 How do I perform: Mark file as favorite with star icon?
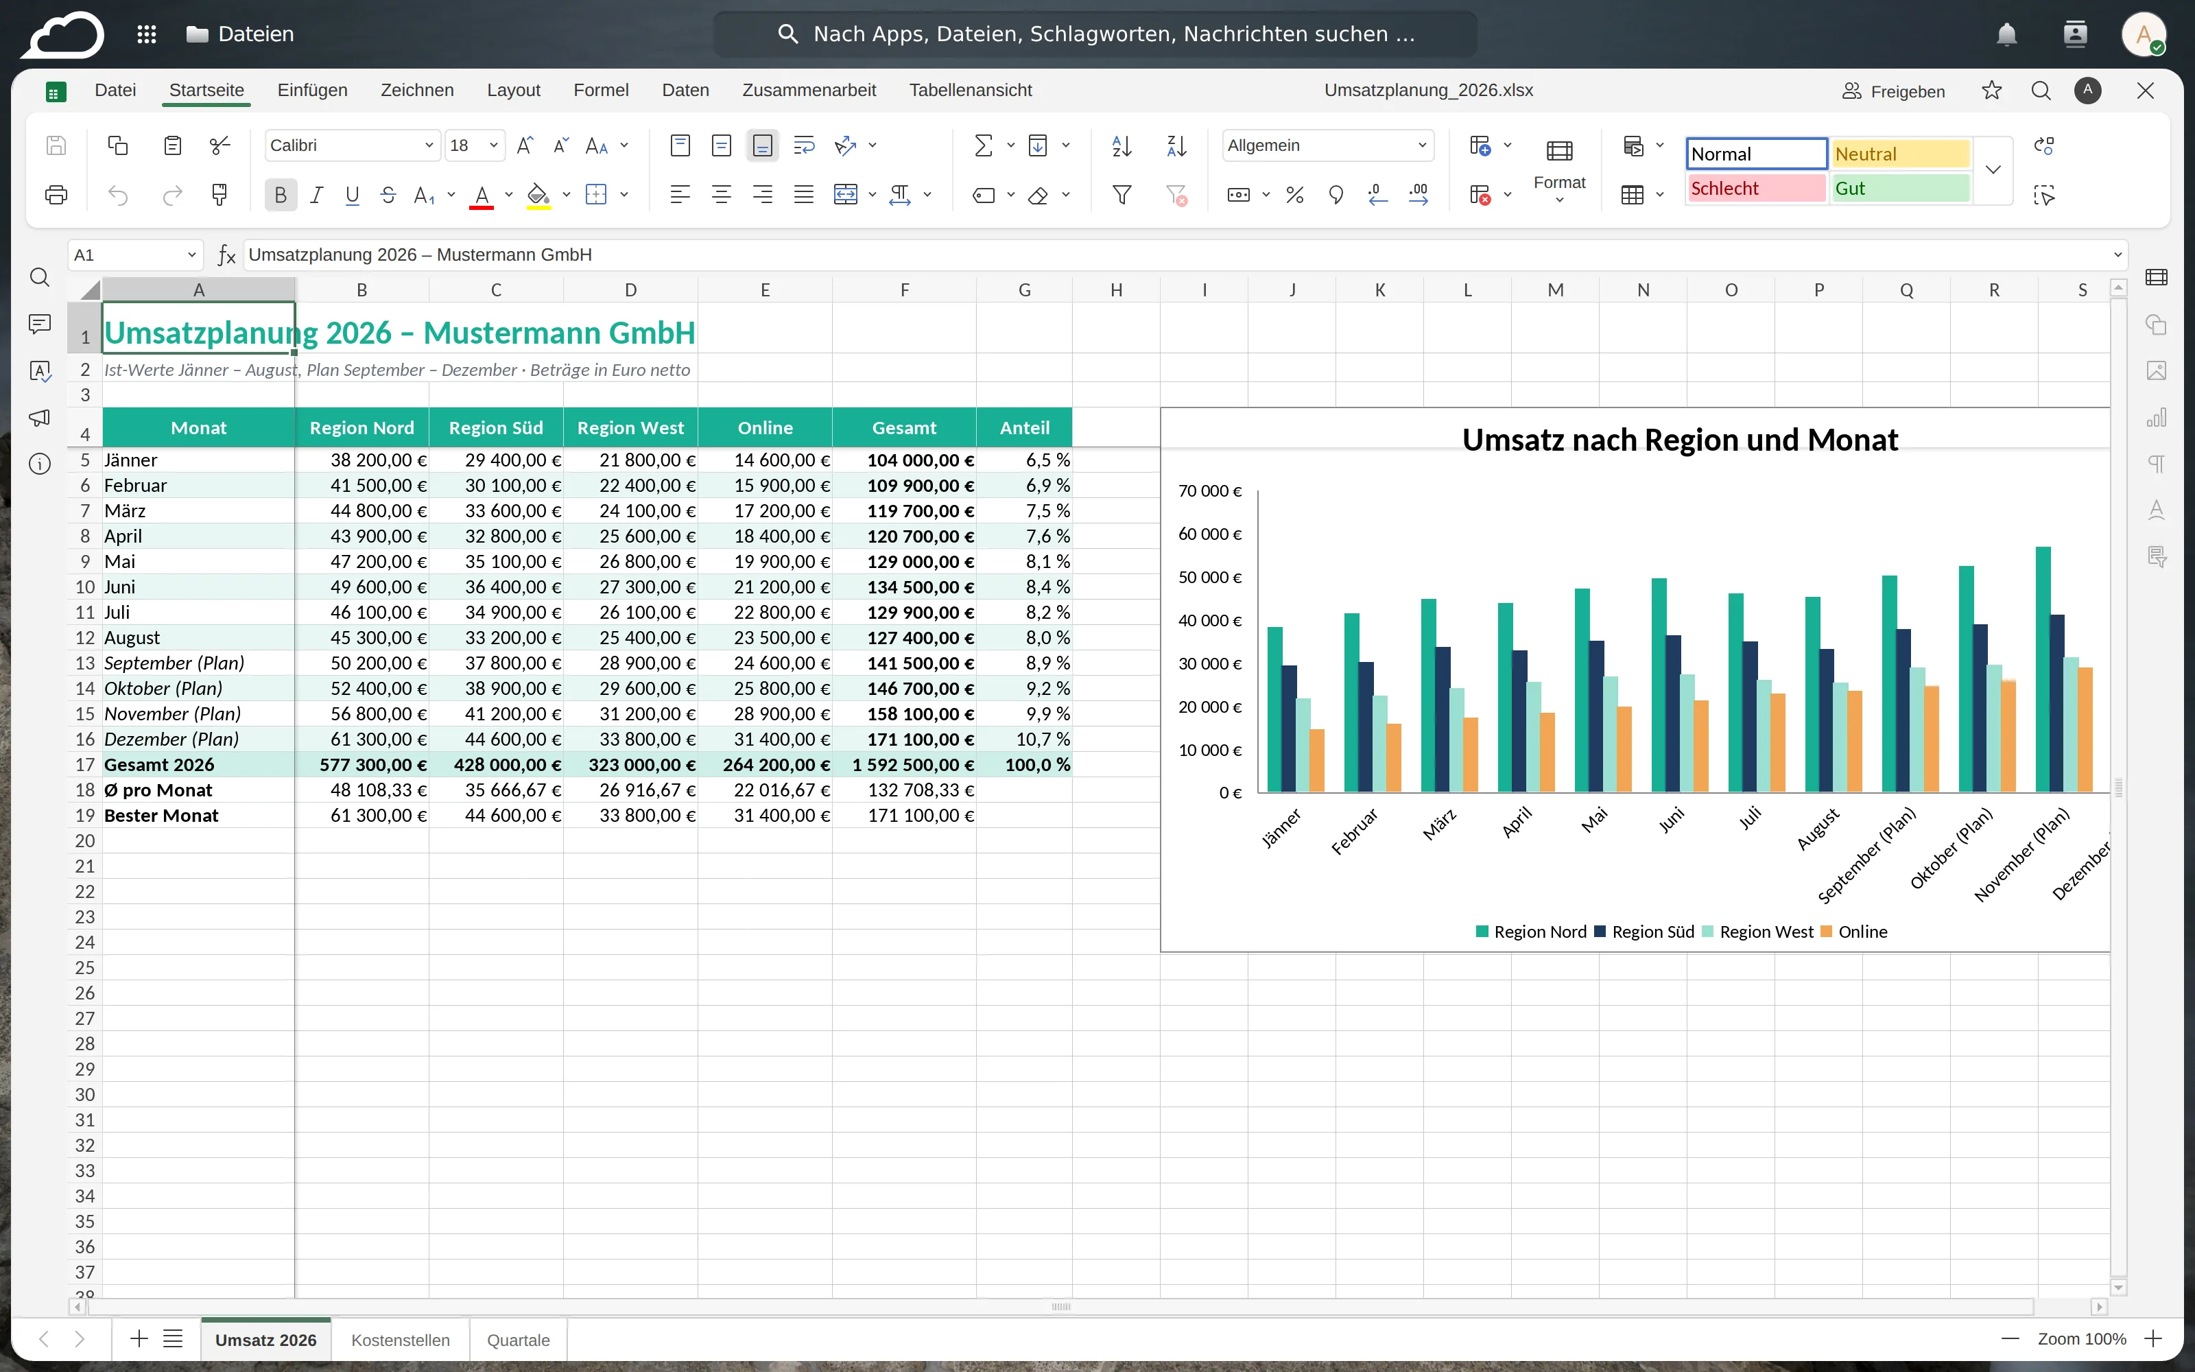point(1992,90)
